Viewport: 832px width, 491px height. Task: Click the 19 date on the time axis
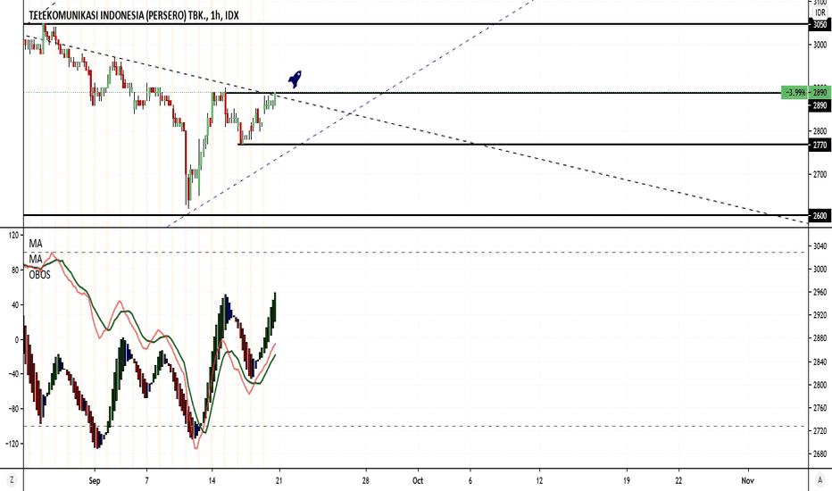(x=627, y=481)
